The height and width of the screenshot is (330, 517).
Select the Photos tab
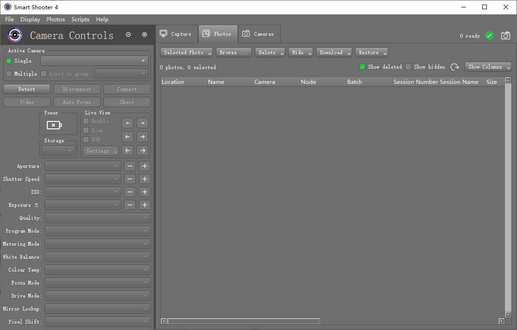tap(218, 34)
